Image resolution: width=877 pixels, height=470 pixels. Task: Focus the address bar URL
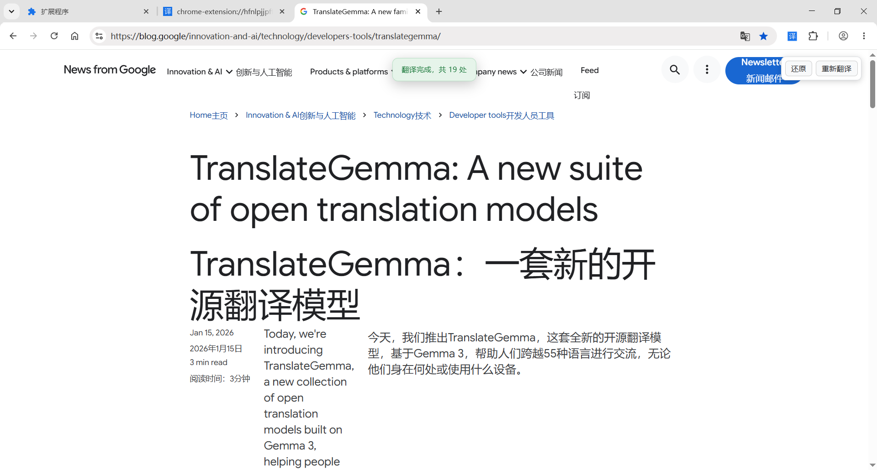tap(275, 36)
